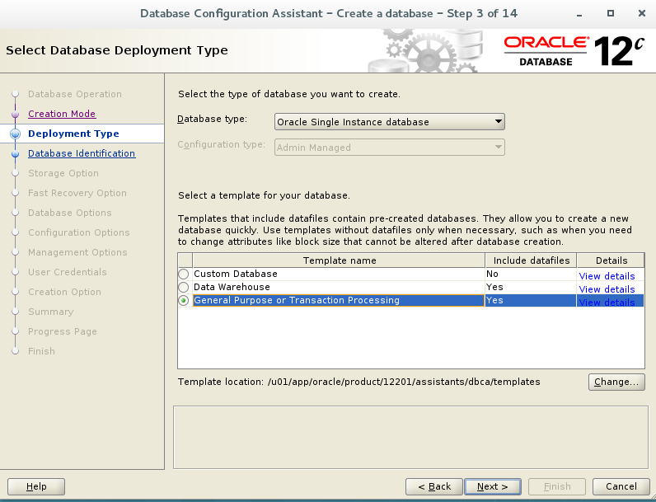
Task: Open the Help dialog
Action: [36, 486]
